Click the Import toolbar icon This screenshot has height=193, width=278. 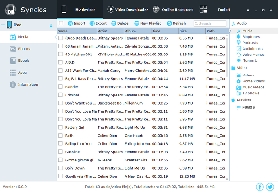click(x=70, y=23)
